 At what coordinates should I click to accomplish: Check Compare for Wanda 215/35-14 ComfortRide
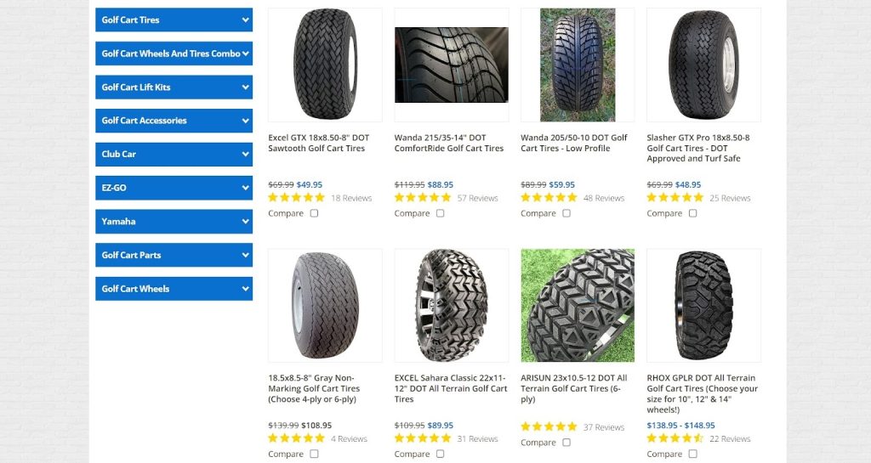pos(441,213)
